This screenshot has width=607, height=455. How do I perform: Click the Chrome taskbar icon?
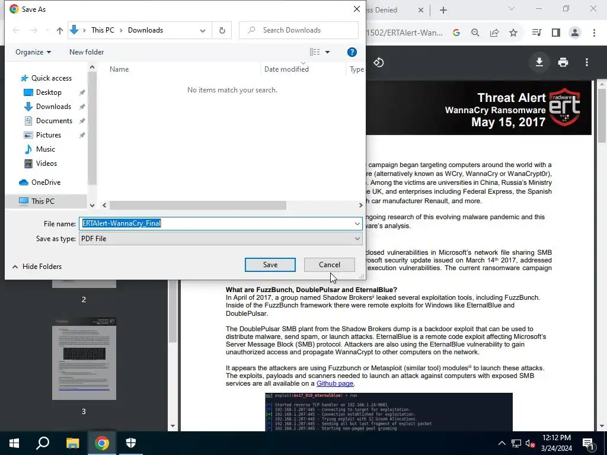pos(102,443)
